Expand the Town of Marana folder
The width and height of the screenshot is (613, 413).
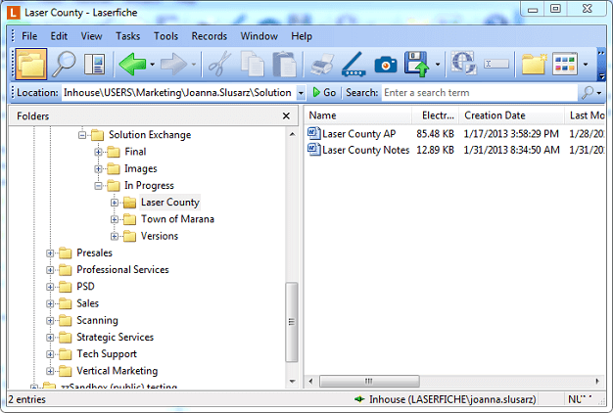click(x=115, y=219)
